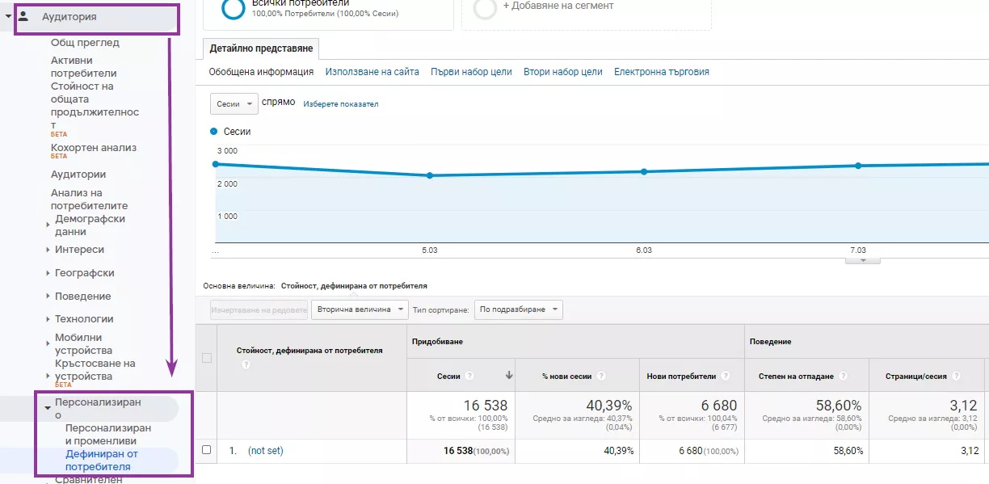
Task: Toggle the select-all checkbox in table header
Action: (206, 358)
